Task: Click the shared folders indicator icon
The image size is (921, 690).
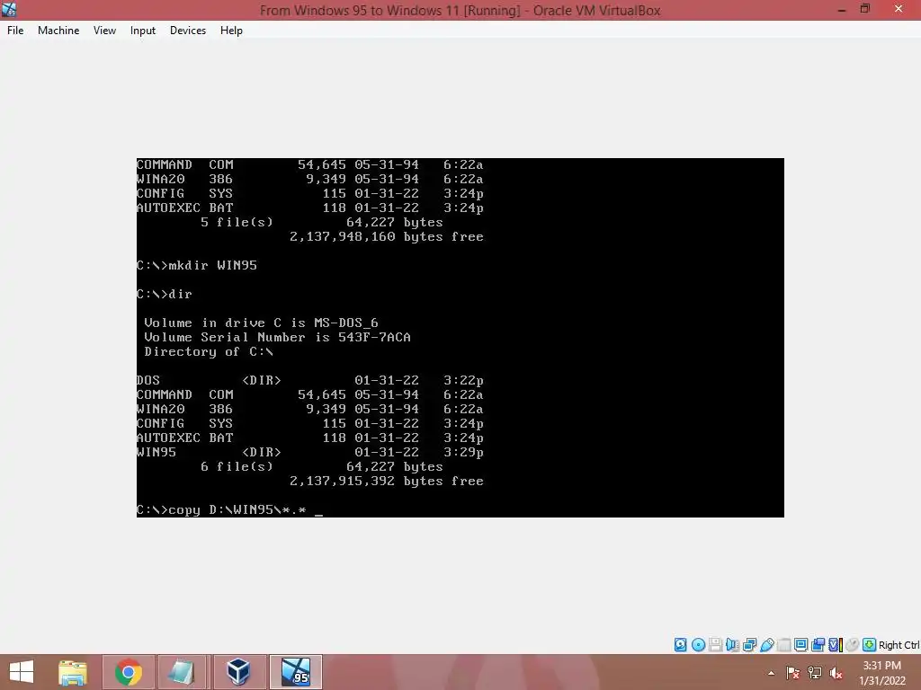Action: click(x=784, y=645)
